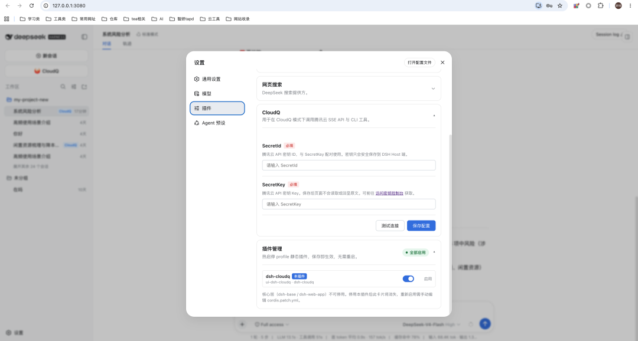Click the 打开配置文件 button

pyautogui.click(x=419, y=63)
